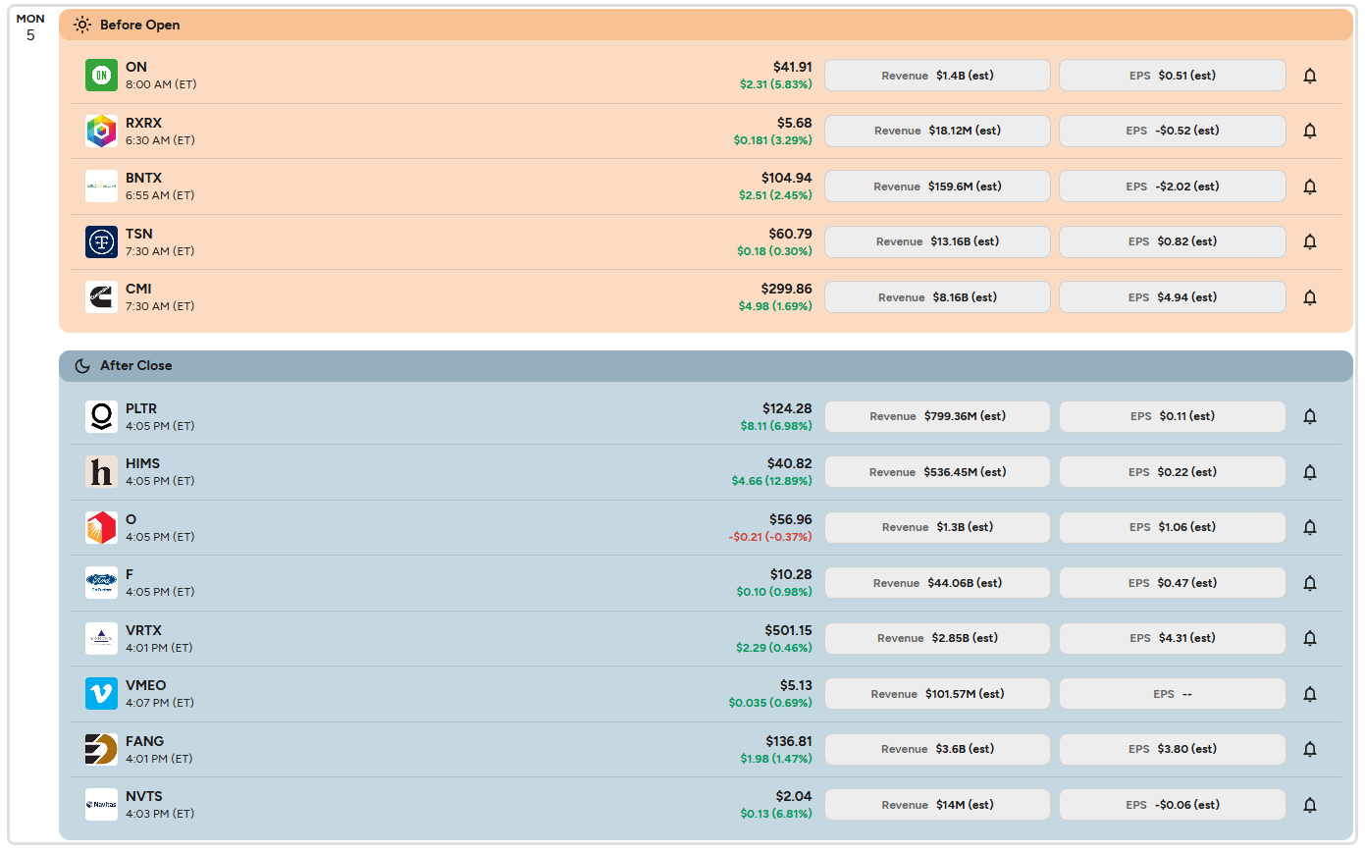
Task: Set alert bell for F earnings
Action: pyautogui.click(x=1309, y=583)
